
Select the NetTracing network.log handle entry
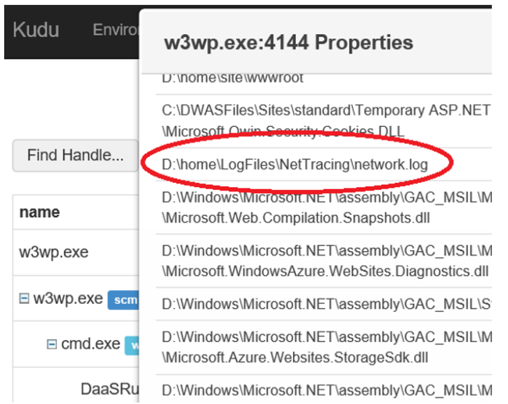294,164
